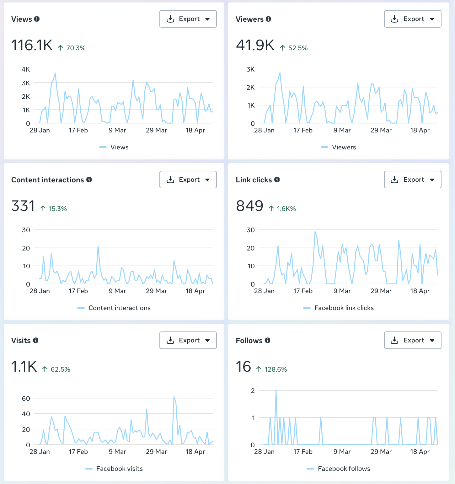Click the Export label in the Viewers card
The image size is (455, 484).
coord(414,19)
